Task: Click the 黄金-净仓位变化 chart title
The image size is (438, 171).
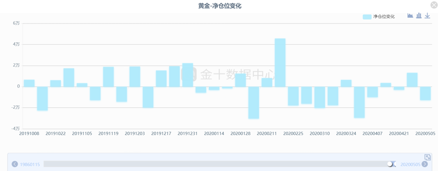Action: point(220,6)
